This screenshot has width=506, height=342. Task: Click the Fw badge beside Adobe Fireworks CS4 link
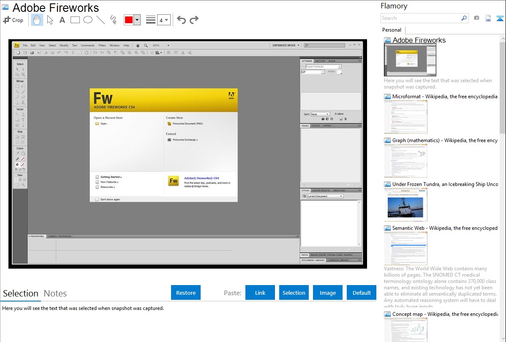(173, 181)
